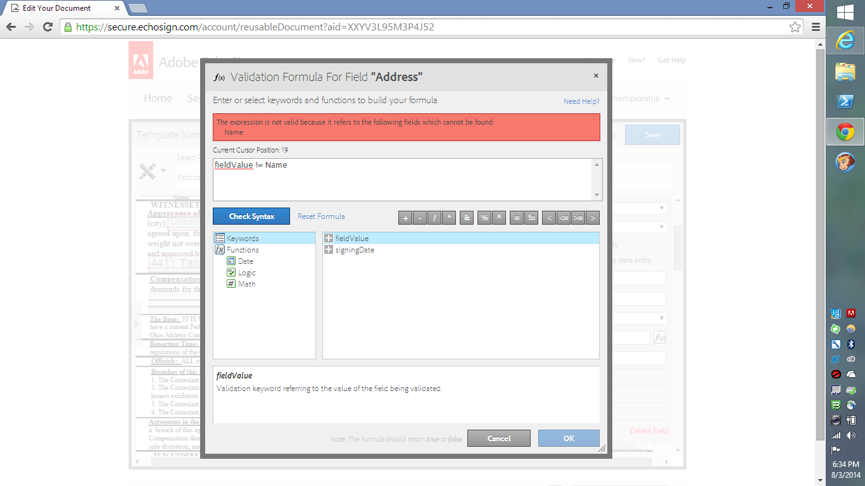Select the signingDate keyword row

(461, 250)
